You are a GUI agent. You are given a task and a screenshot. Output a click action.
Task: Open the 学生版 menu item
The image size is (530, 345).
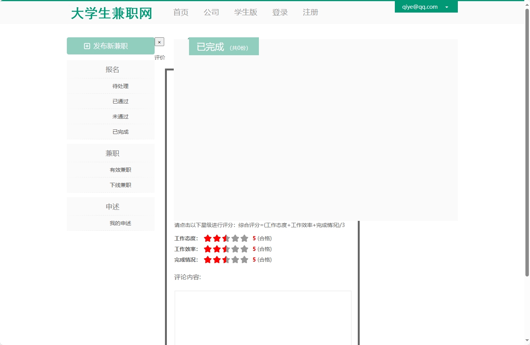246,12
